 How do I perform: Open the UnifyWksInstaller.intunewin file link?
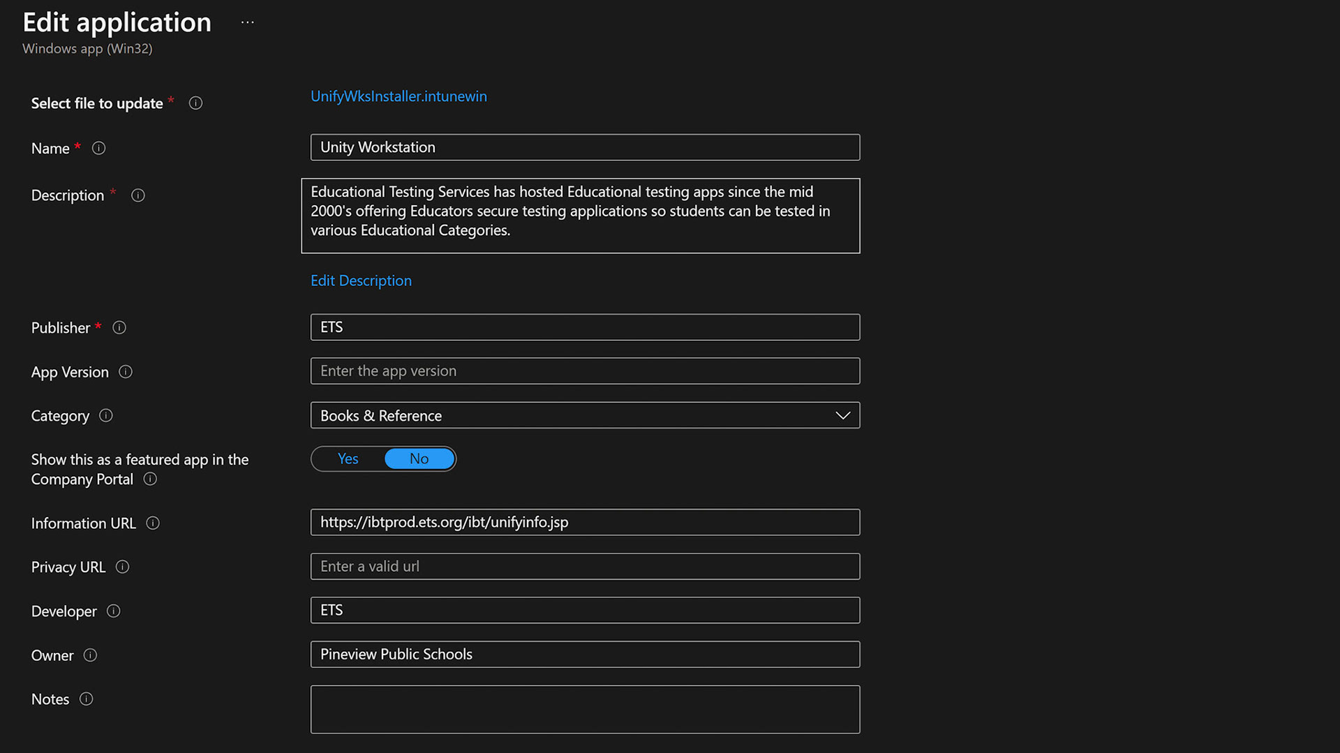[x=399, y=96]
